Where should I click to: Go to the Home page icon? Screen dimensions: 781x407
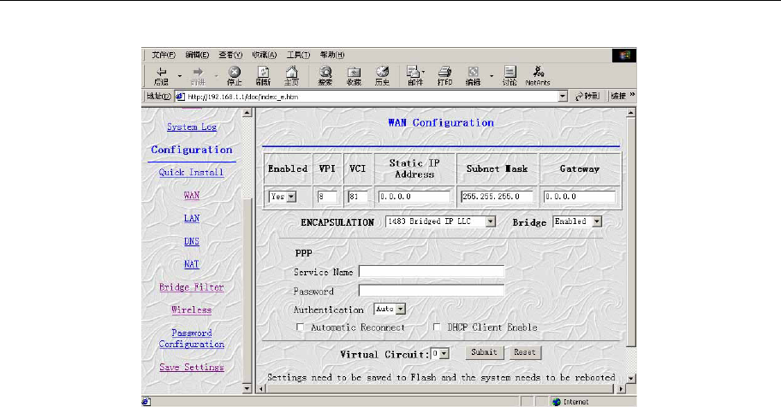pyautogui.click(x=291, y=76)
